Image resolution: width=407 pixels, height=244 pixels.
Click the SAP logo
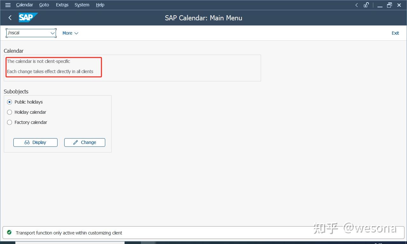tap(28, 17)
